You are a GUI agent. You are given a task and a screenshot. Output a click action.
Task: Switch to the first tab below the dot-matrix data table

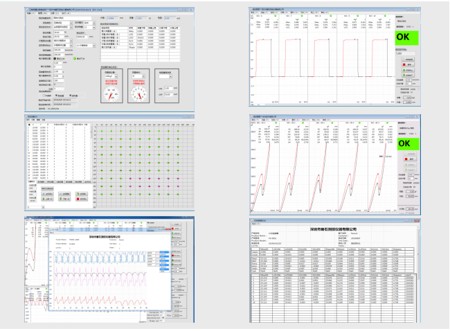click(x=32, y=181)
